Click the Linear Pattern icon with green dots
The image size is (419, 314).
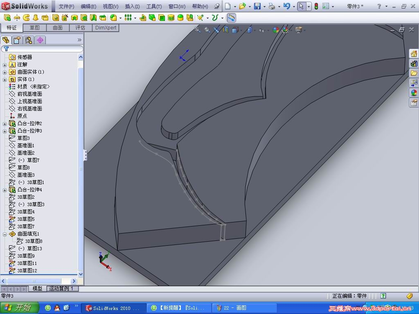[x=128, y=18]
